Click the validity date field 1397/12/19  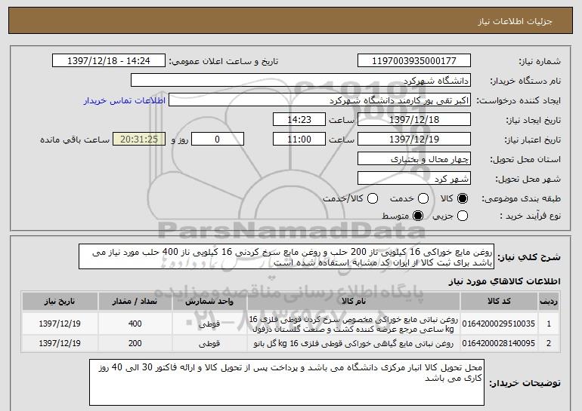coord(414,140)
